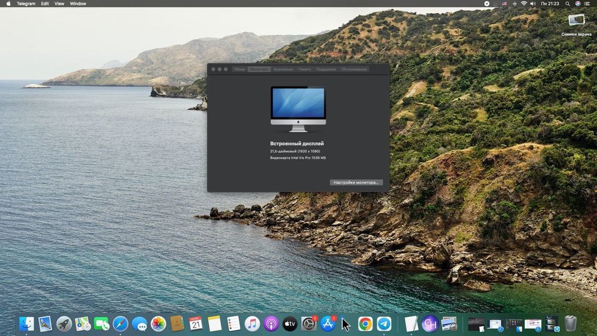The width and height of the screenshot is (597, 336).
Task: Open Messages chat bubble icon
Action: coord(139,324)
